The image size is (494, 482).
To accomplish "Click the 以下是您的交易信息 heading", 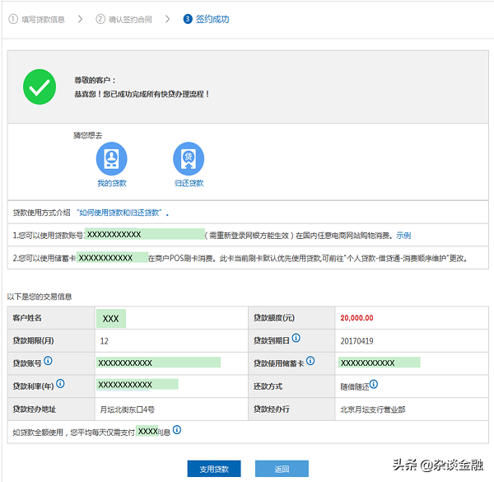I will (40, 297).
